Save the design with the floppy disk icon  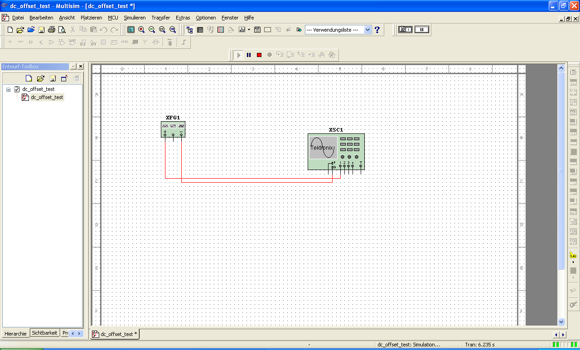[41, 30]
